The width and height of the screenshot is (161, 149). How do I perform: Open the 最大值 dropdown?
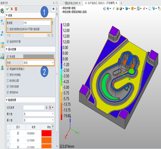[39, 114]
